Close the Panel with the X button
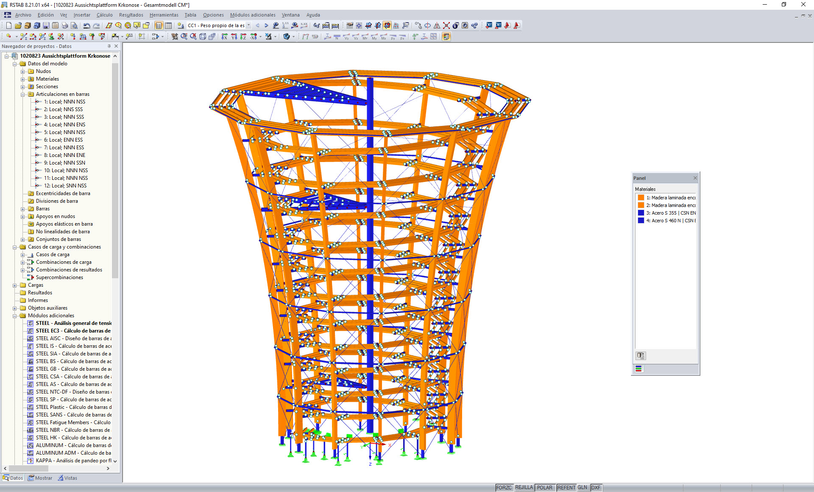814x492 pixels. (695, 178)
